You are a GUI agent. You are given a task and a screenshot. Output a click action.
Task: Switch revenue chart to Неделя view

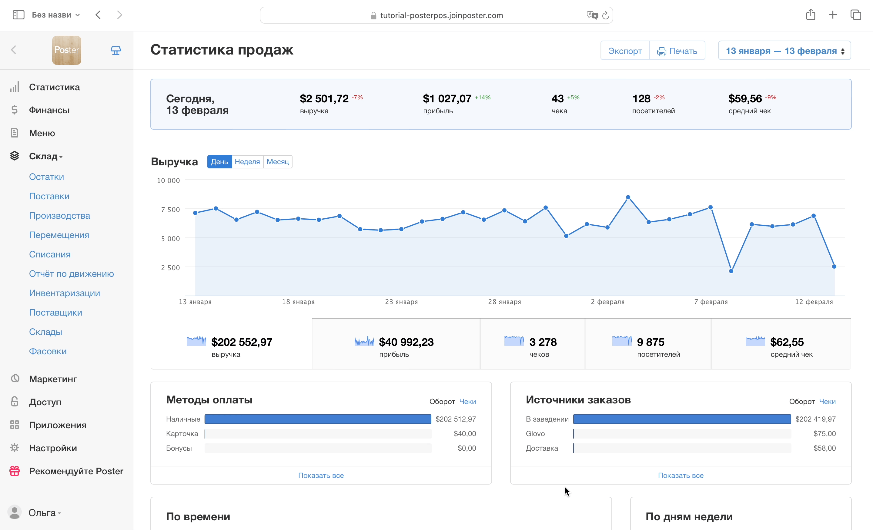(247, 162)
